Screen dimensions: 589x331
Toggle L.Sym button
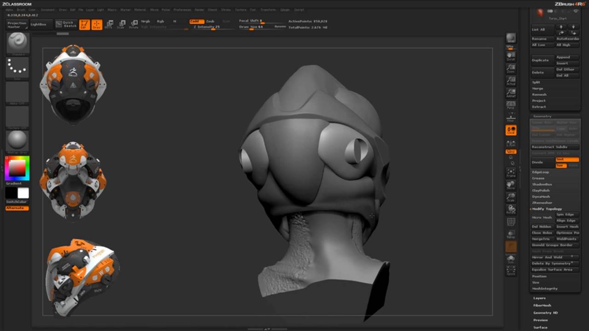coord(511,143)
